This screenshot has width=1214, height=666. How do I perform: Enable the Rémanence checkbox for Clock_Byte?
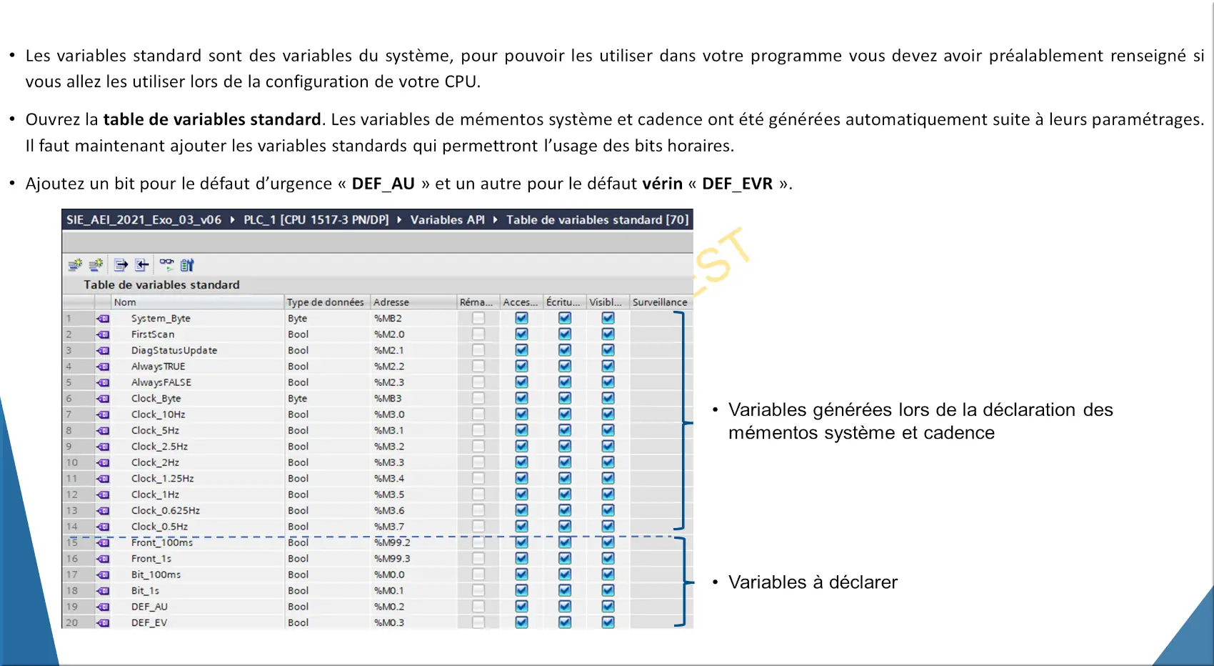coord(478,398)
